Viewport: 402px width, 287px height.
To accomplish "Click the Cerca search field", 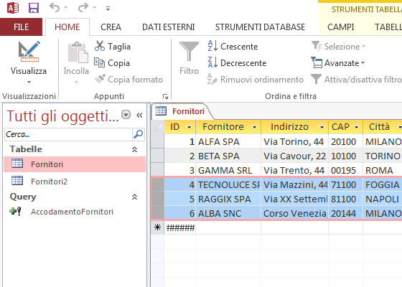I will (68, 134).
